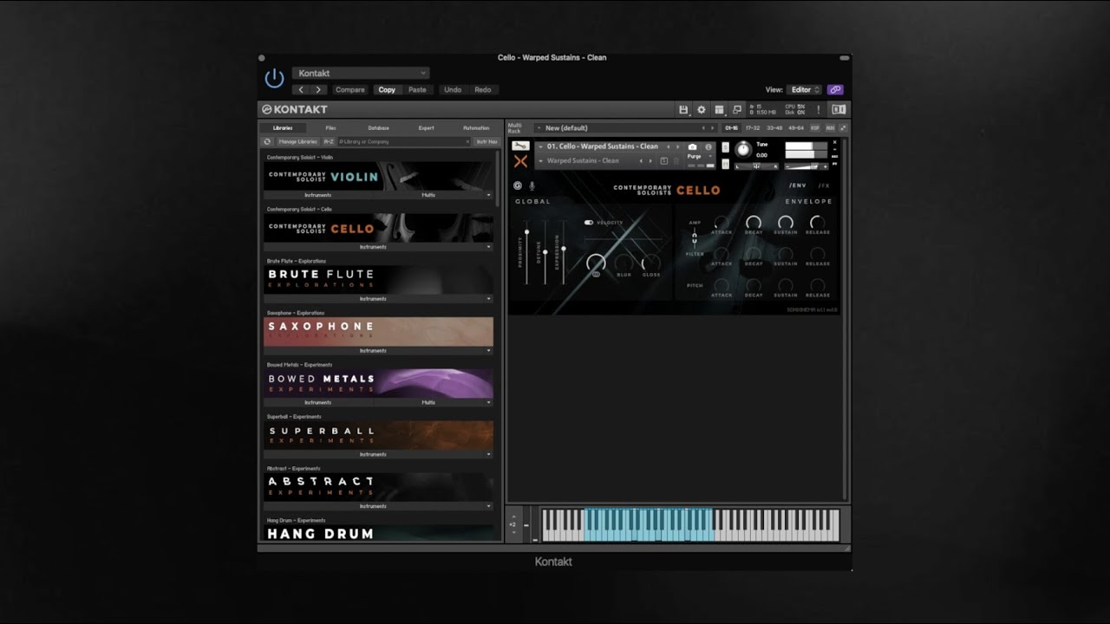Open instrument edit mode wrench icon
This screenshot has height=624, width=1110.
pyautogui.click(x=520, y=146)
